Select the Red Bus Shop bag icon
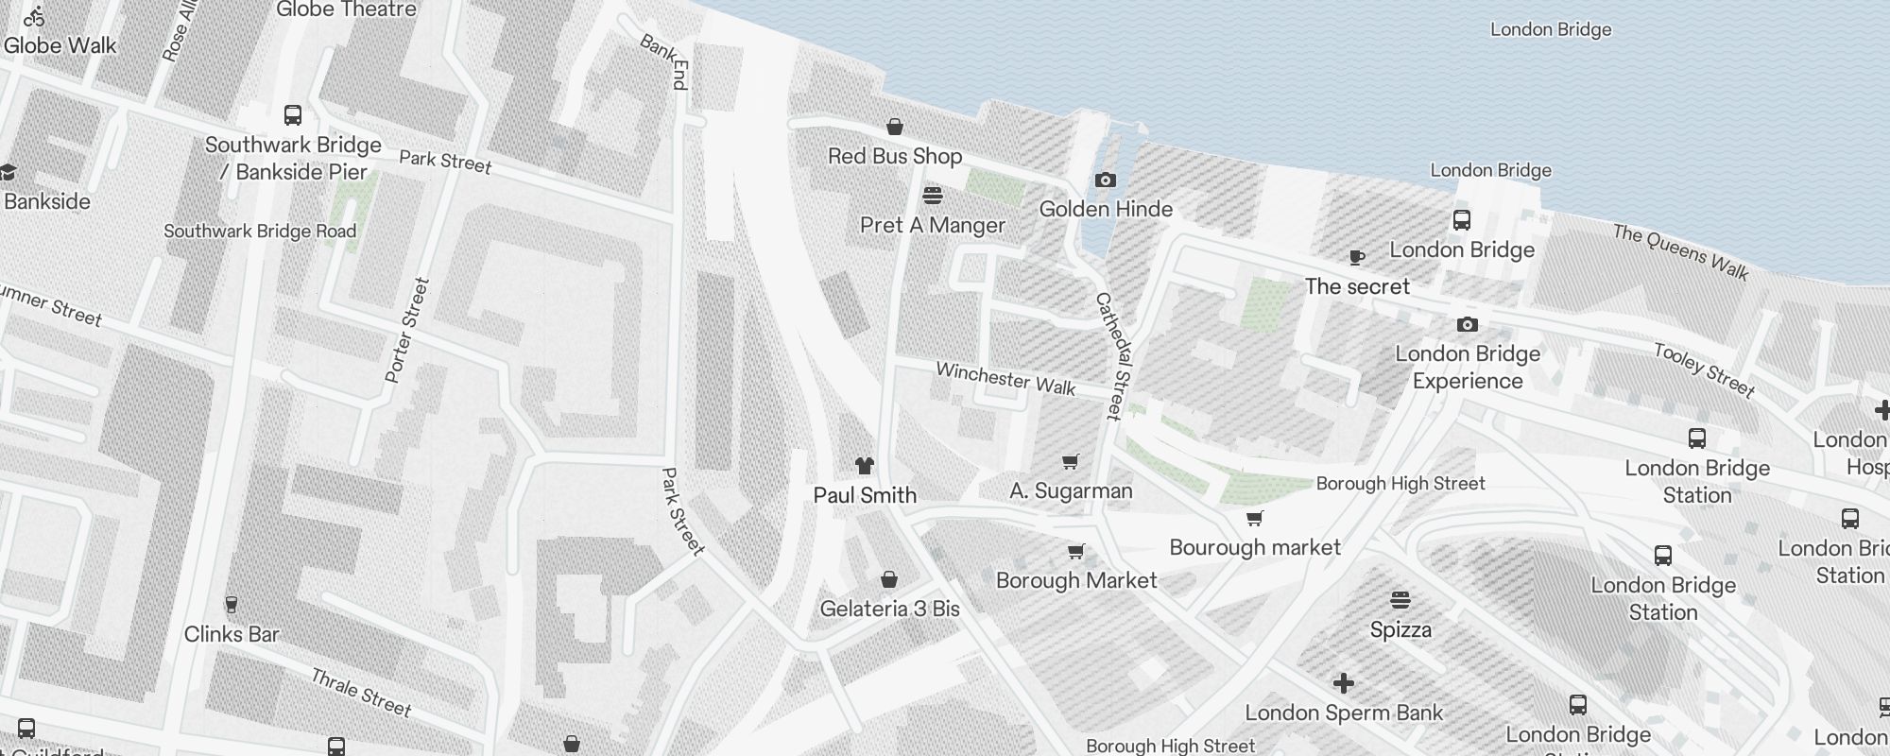The image size is (1890, 756). (x=894, y=127)
